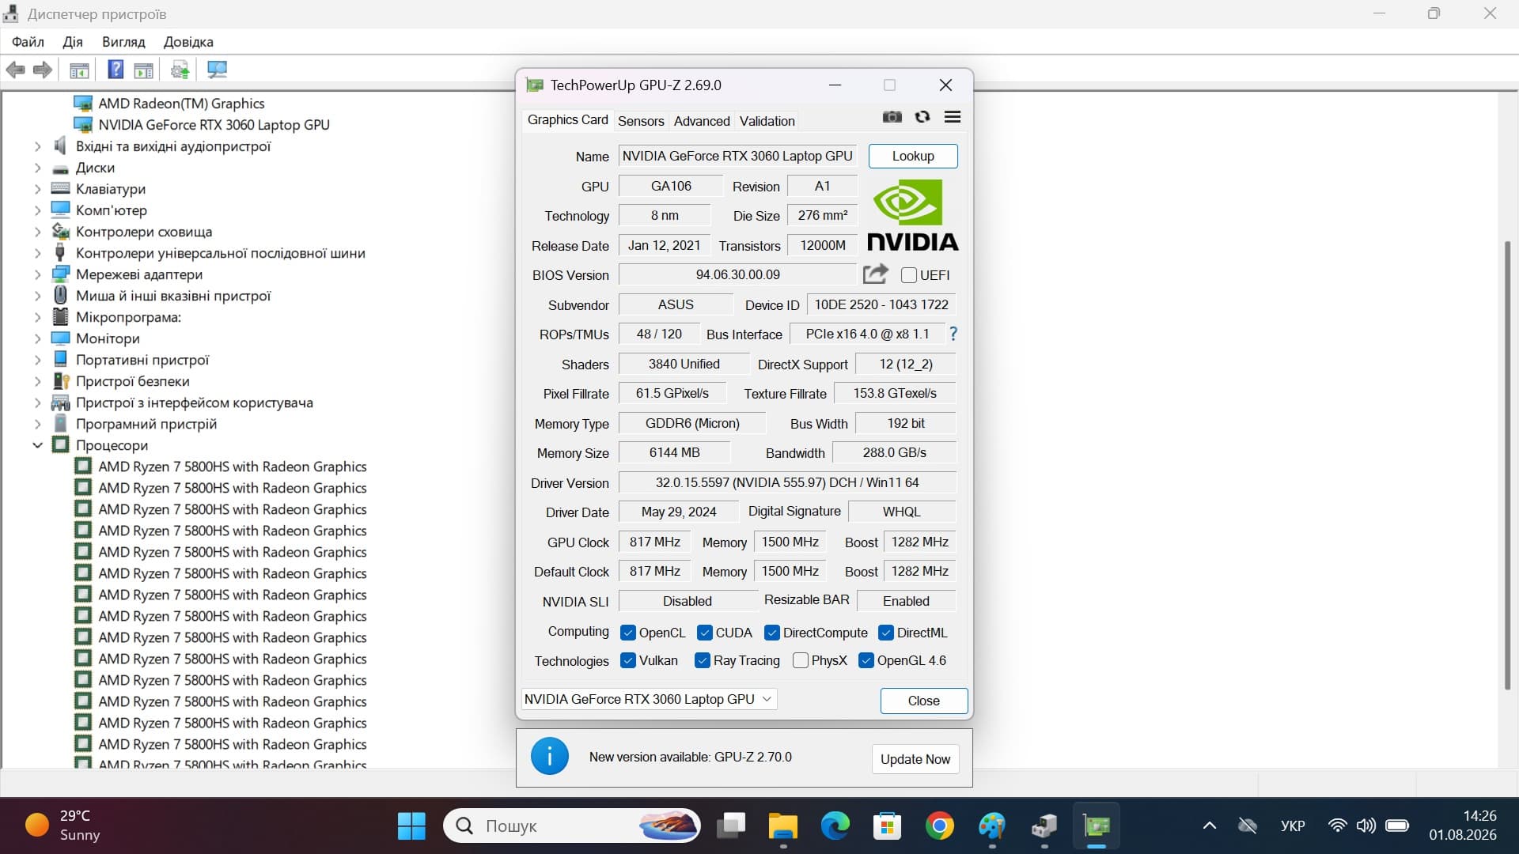Open the Дія menu

click(x=73, y=42)
